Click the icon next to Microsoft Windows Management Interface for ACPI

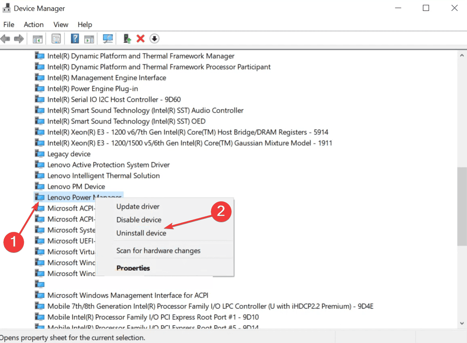click(x=39, y=295)
